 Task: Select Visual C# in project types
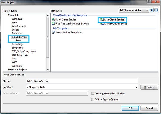click(13, 15)
